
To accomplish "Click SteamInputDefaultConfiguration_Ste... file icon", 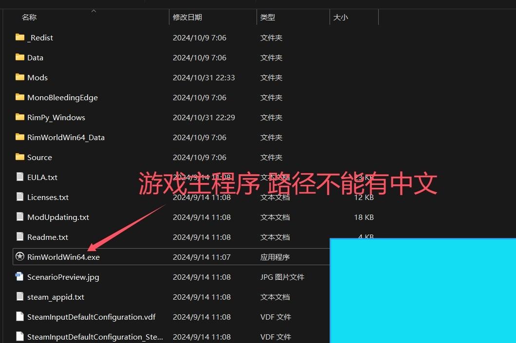I will click(x=20, y=336).
